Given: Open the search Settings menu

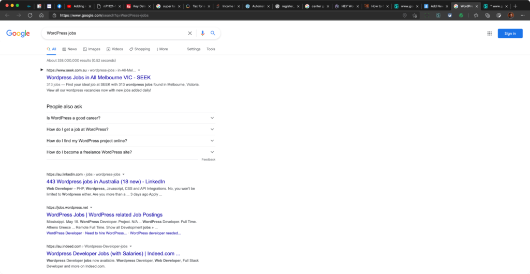Looking at the screenshot, I should 194,49.
